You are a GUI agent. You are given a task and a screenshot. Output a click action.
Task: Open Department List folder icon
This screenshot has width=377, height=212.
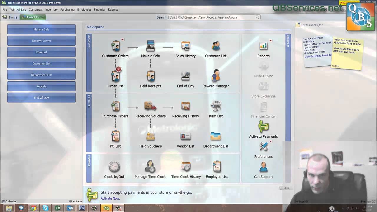point(216,136)
